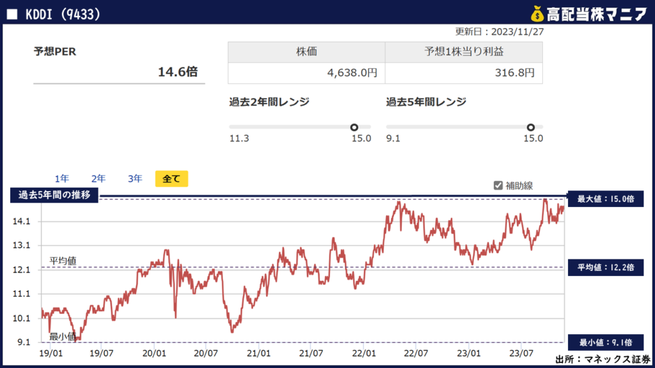655x368 pixels.
Task: Click the 20/07 x-axis label
Action: click(206, 353)
